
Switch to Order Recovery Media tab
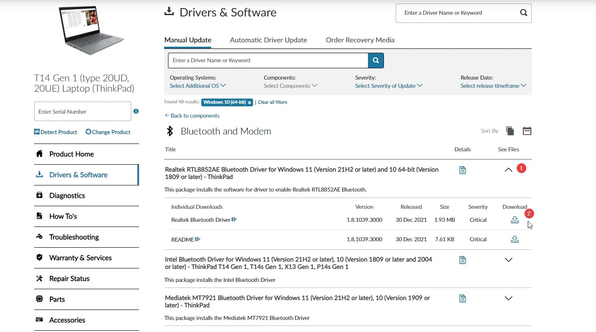pyautogui.click(x=360, y=40)
